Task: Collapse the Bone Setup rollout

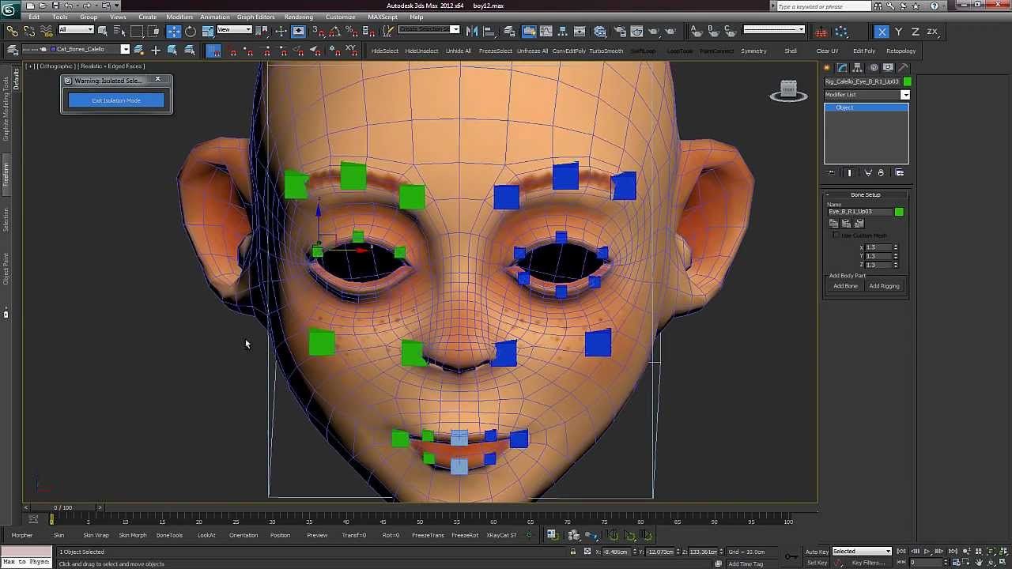Action: 866,194
